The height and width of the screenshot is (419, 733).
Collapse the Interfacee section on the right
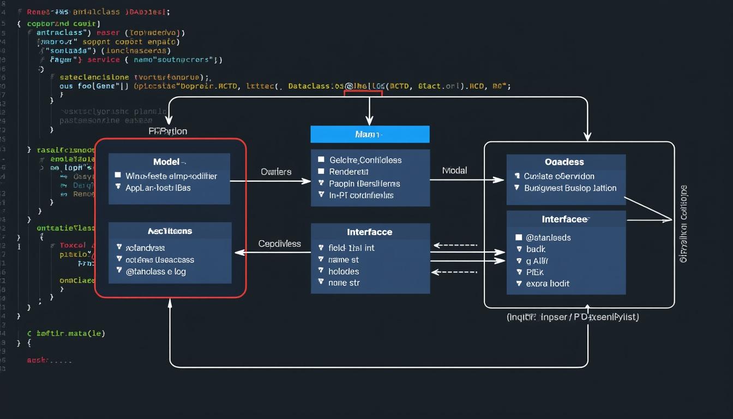[x=564, y=218]
